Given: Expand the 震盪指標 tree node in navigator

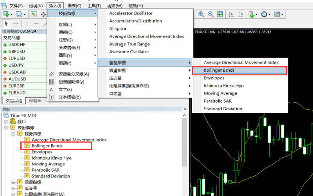Looking at the screenshot, I should (x=13, y=182).
